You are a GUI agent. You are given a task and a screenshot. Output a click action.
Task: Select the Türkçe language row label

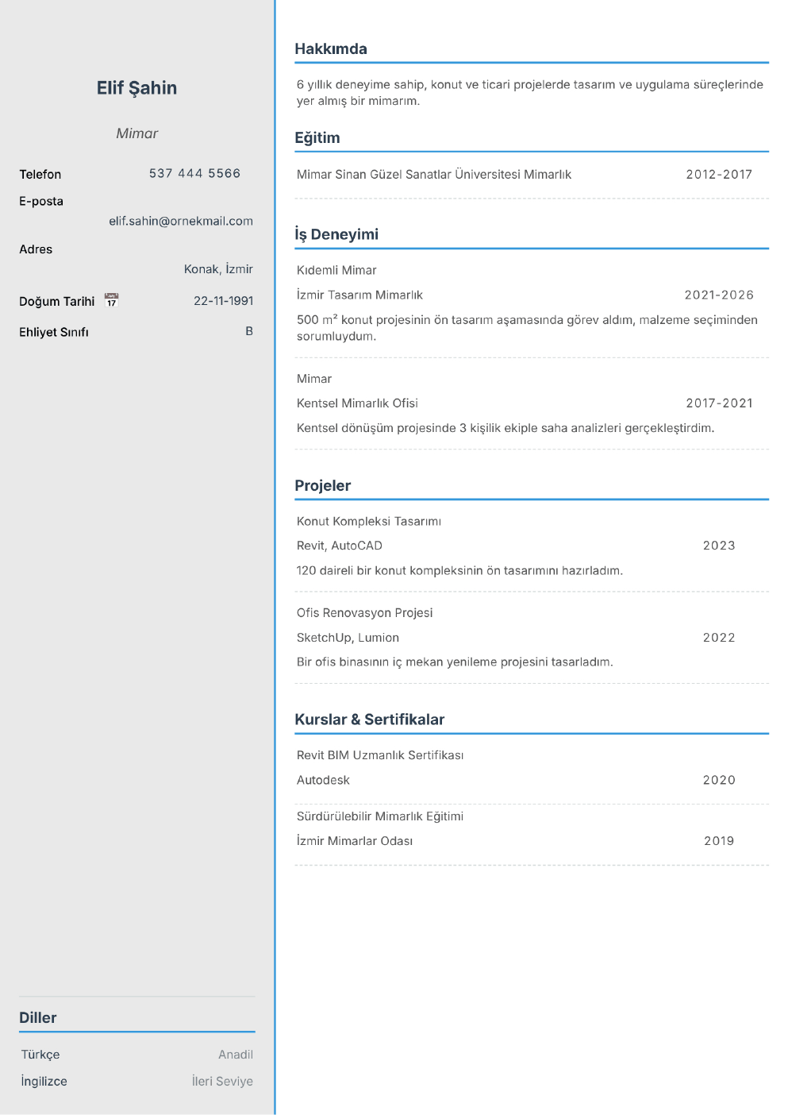pyautogui.click(x=40, y=1055)
